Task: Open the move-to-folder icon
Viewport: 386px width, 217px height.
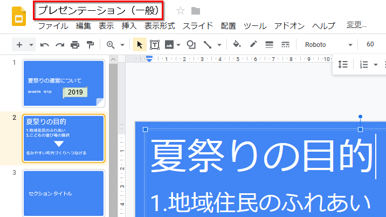Action: coord(196,11)
